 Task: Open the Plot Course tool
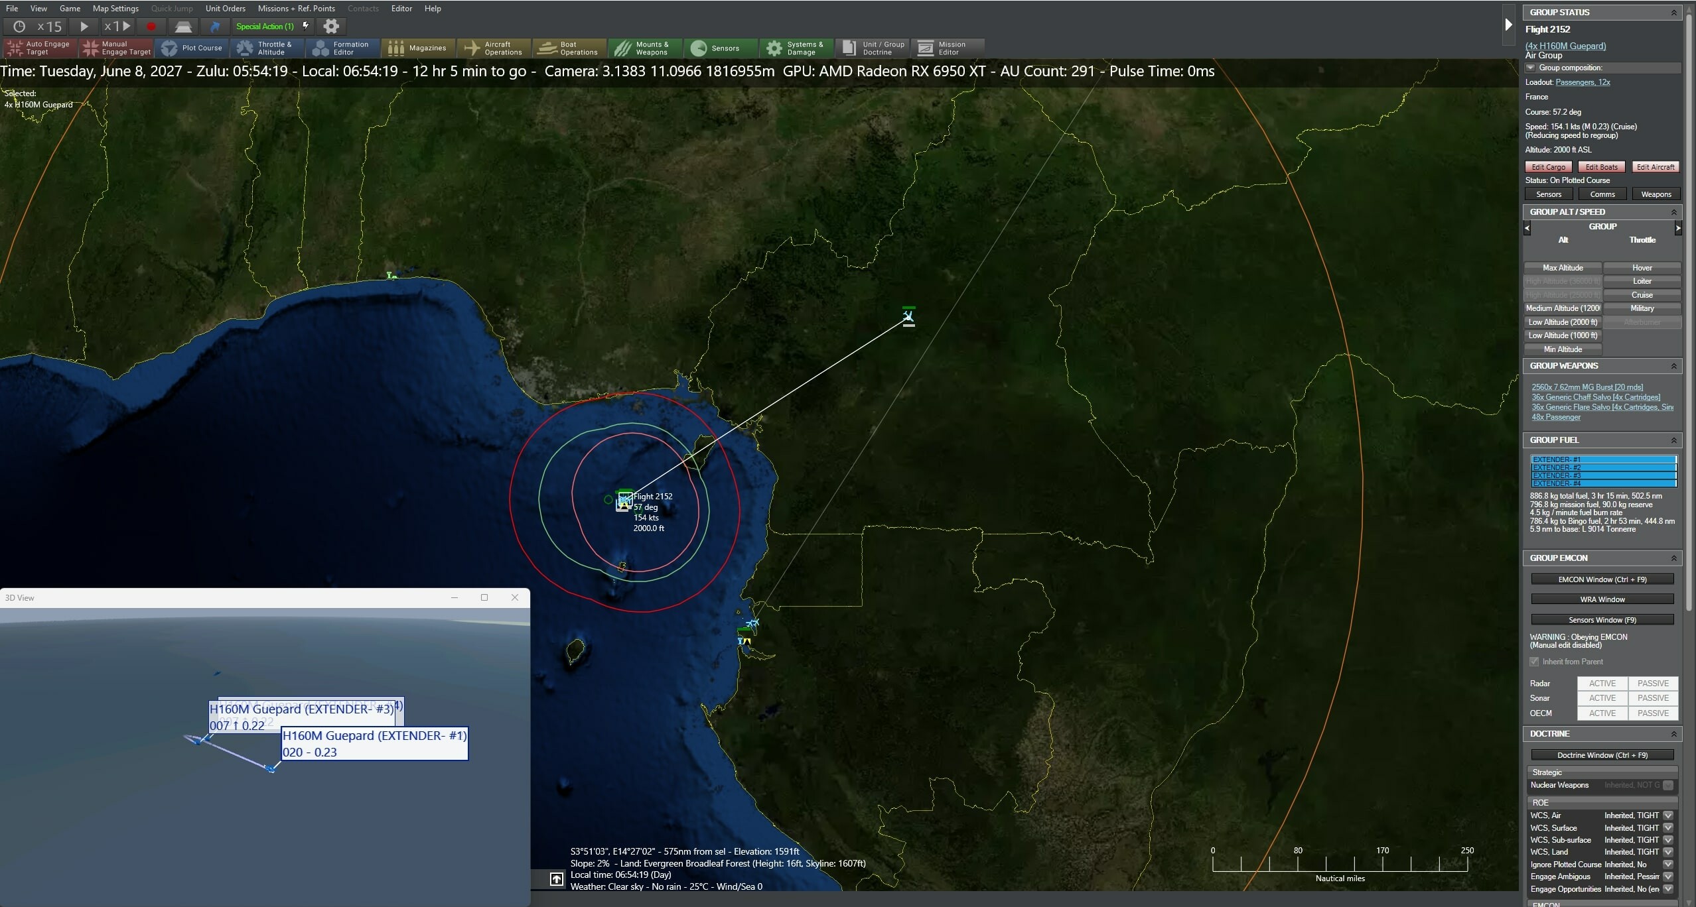tap(192, 48)
